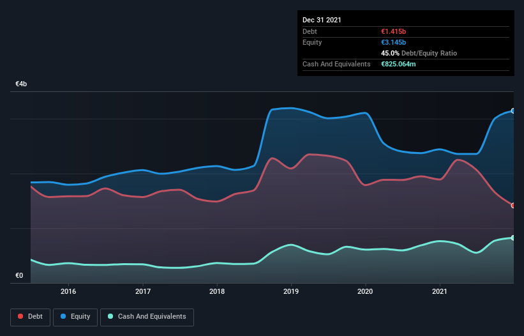524x336 pixels.
Task: Click the €4b y-axis label
Action: click(x=21, y=84)
